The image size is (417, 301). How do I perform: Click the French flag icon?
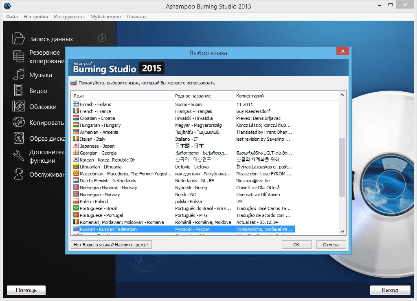[x=76, y=111]
